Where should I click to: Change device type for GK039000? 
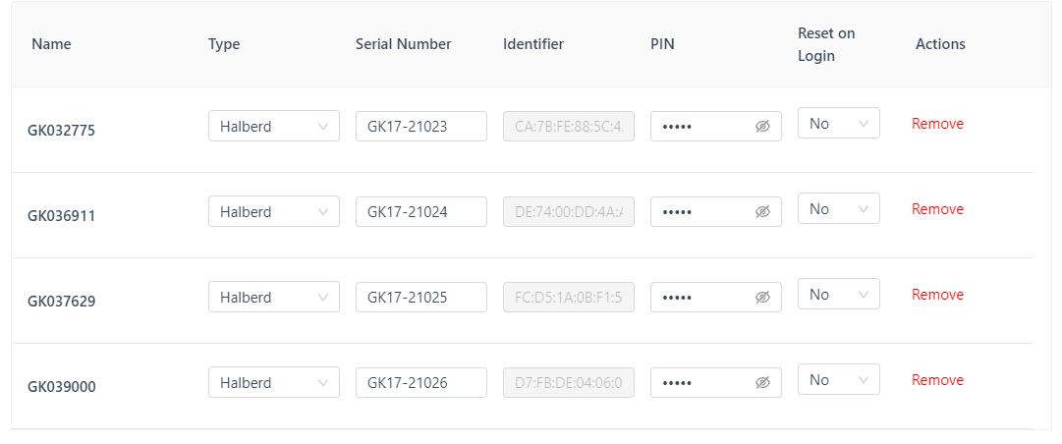[273, 383]
